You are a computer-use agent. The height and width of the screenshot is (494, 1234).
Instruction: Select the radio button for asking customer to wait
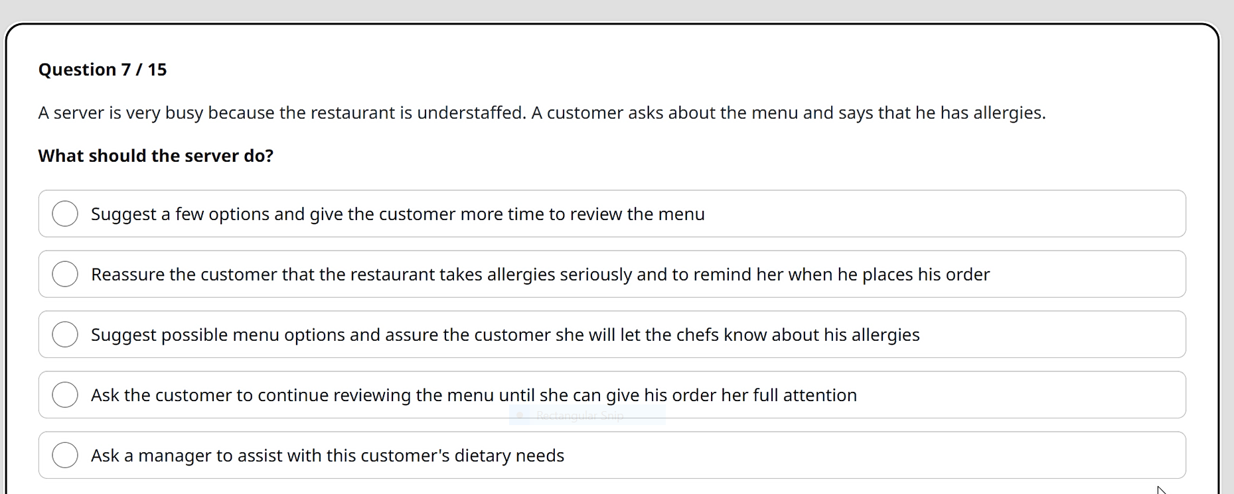[65, 395]
